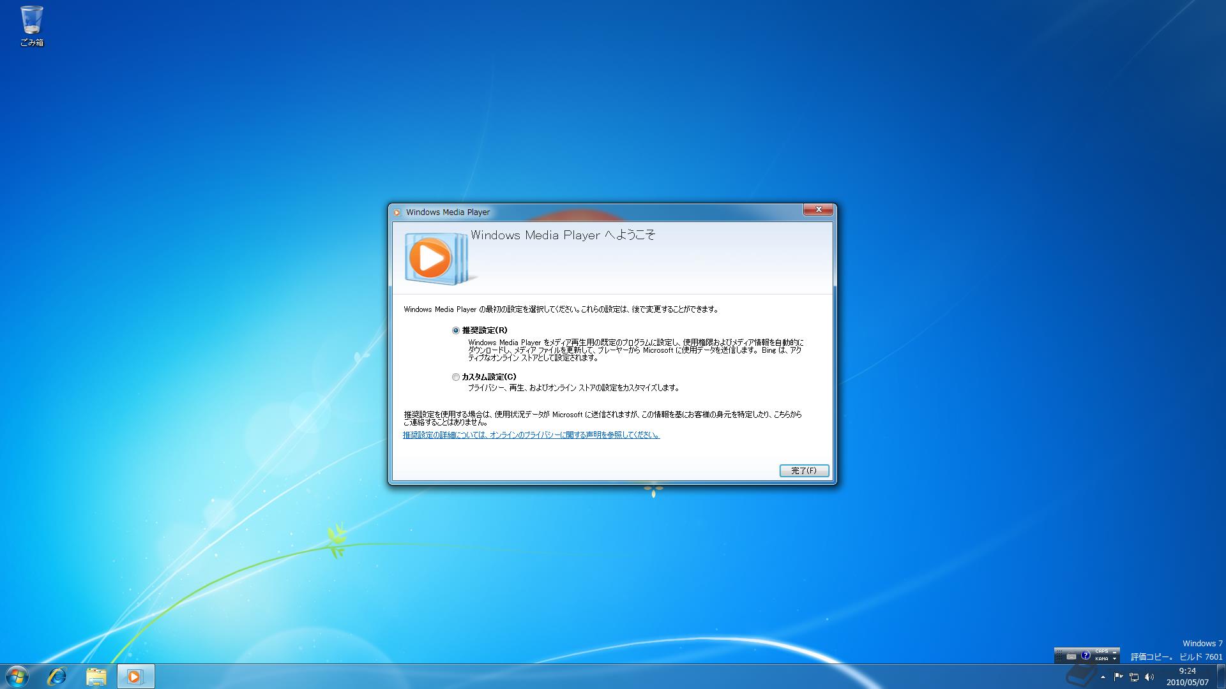The image size is (1226, 689).
Task: Minimize the language bar with its dash button
Action: 1114,653
